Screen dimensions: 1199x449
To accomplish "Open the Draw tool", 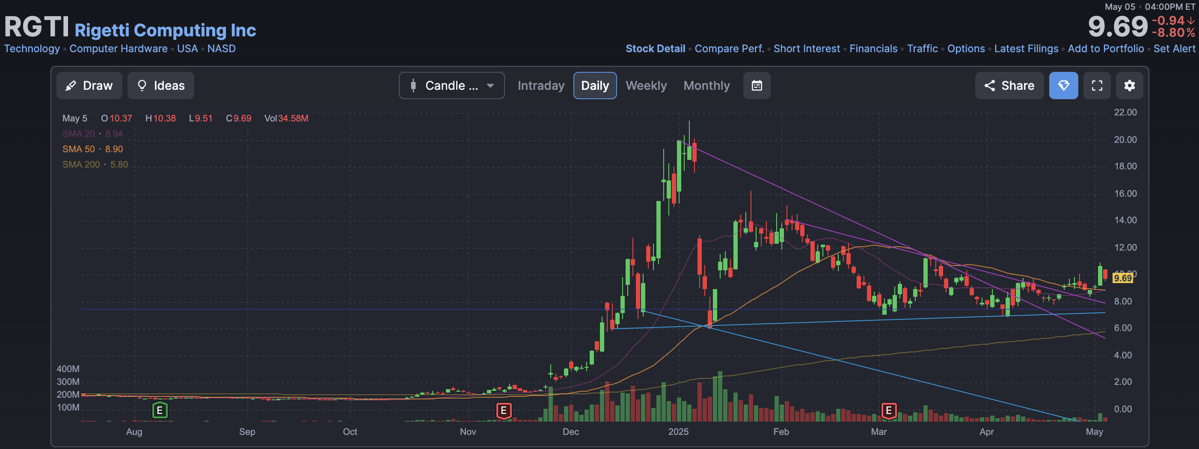I will pyautogui.click(x=89, y=86).
